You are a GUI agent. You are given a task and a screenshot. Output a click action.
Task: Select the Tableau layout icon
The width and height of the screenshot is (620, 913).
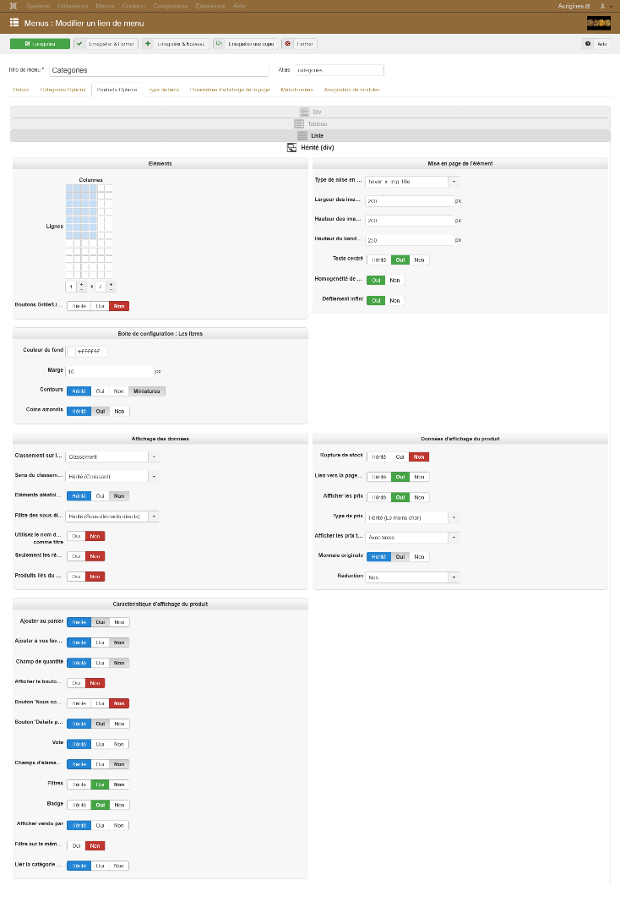(x=299, y=123)
